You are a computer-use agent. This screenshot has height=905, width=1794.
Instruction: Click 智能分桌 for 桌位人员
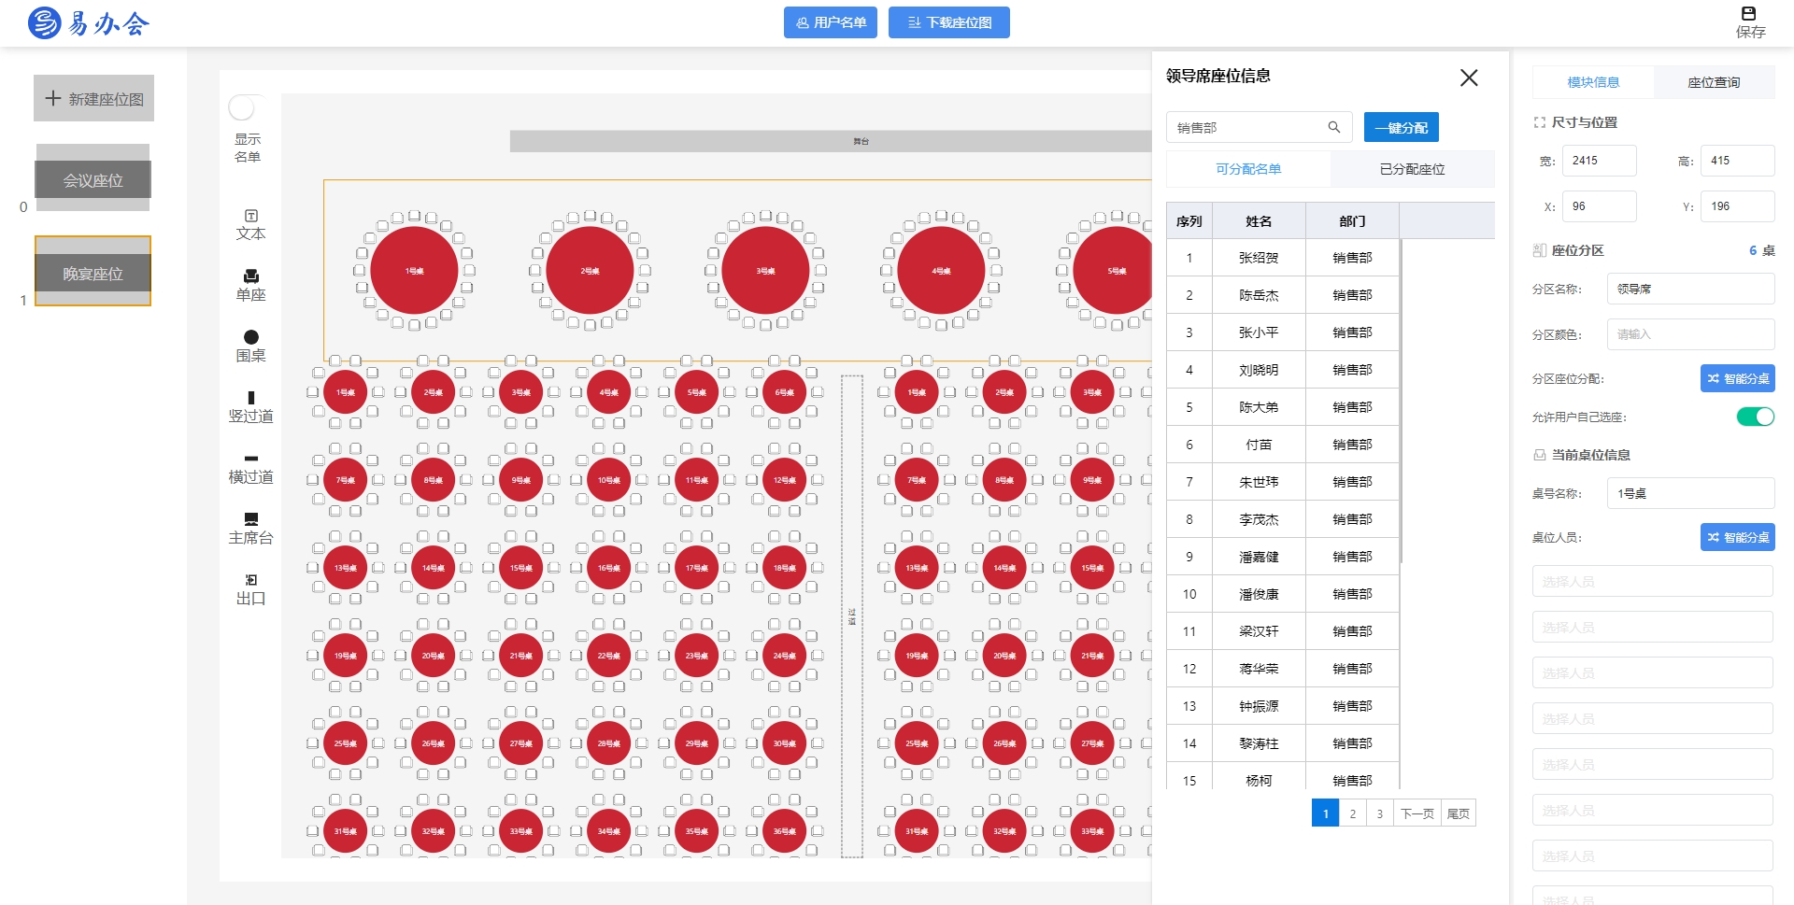click(1737, 537)
